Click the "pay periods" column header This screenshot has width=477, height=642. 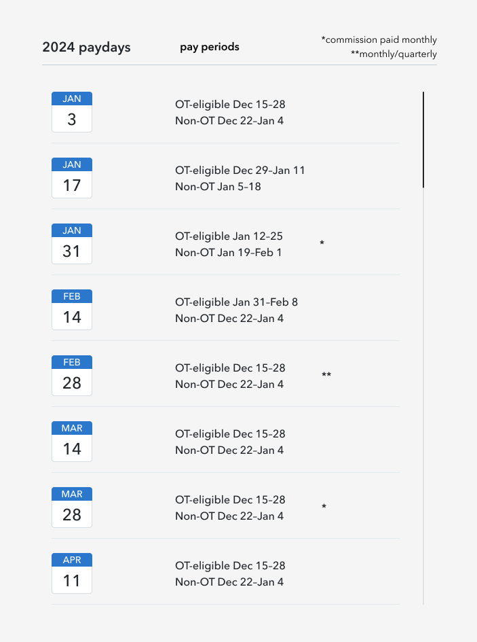tap(210, 47)
